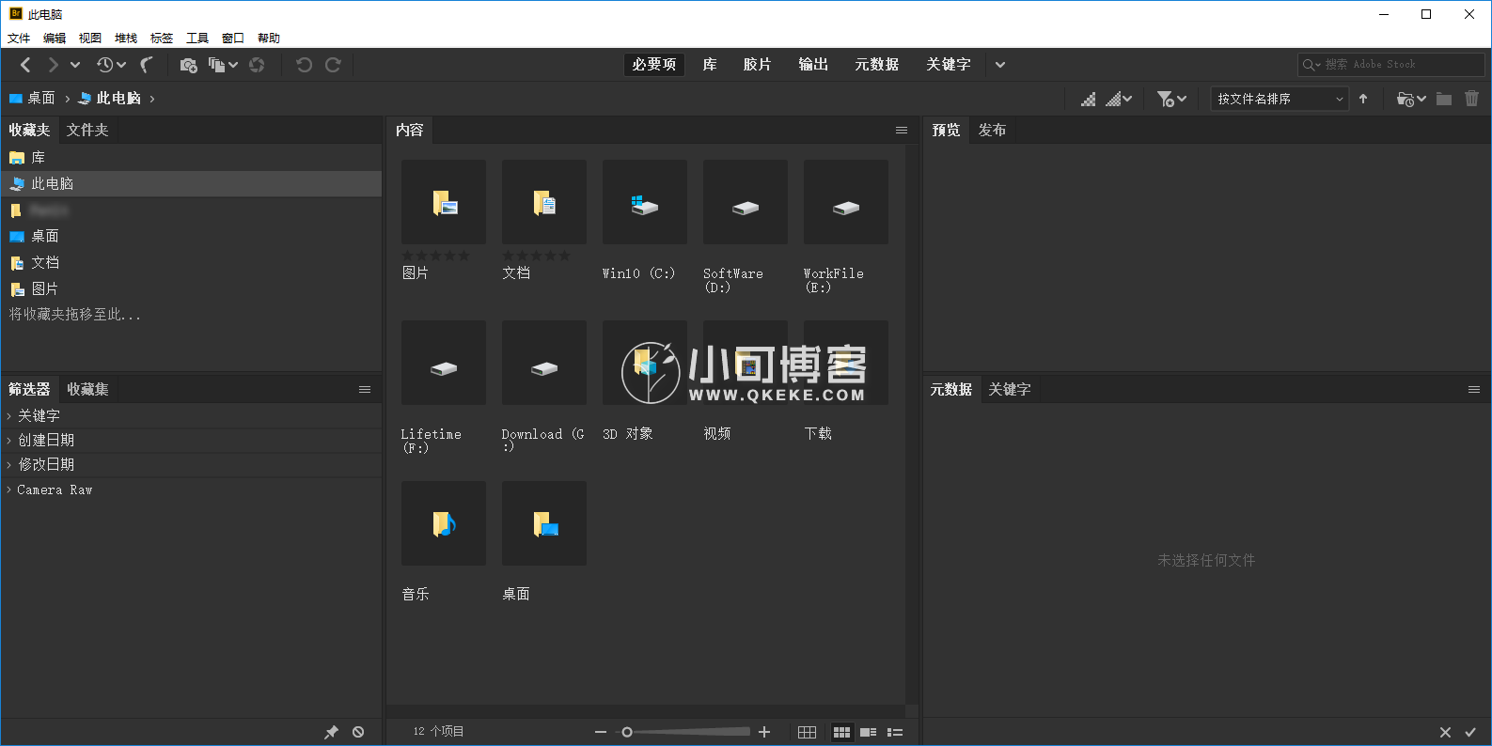Rotate 90° counterclockwise
The height and width of the screenshot is (746, 1492).
(x=304, y=65)
